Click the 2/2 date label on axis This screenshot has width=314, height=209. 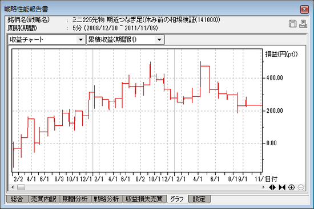(18, 179)
